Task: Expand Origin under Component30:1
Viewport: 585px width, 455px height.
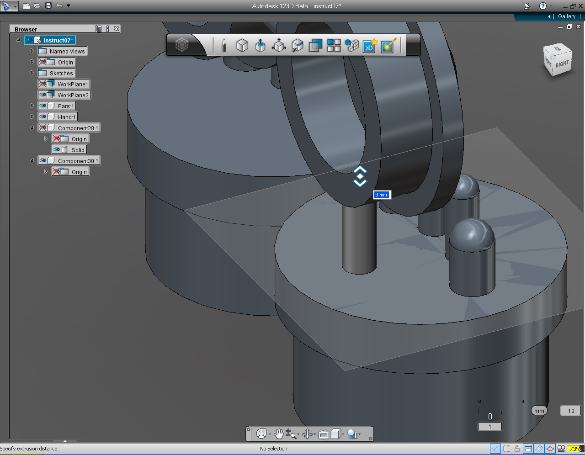Action: click(46, 171)
